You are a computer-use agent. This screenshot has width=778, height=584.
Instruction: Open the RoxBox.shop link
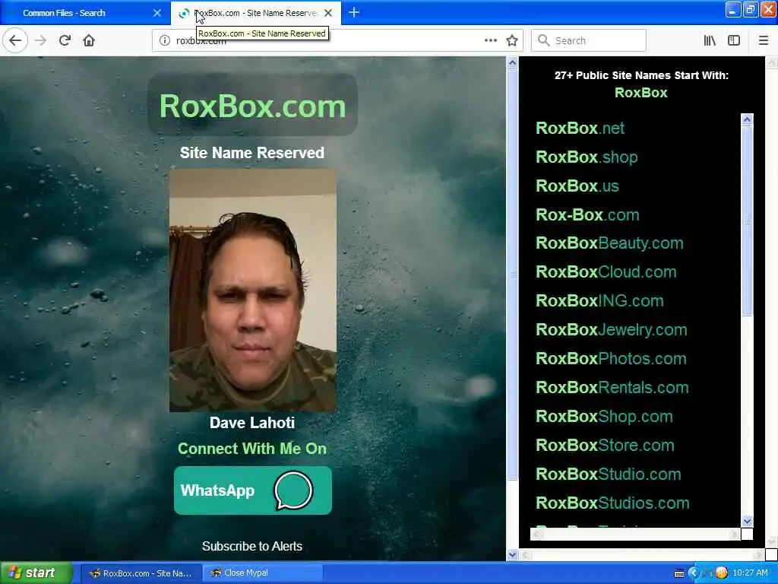point(587,157)
